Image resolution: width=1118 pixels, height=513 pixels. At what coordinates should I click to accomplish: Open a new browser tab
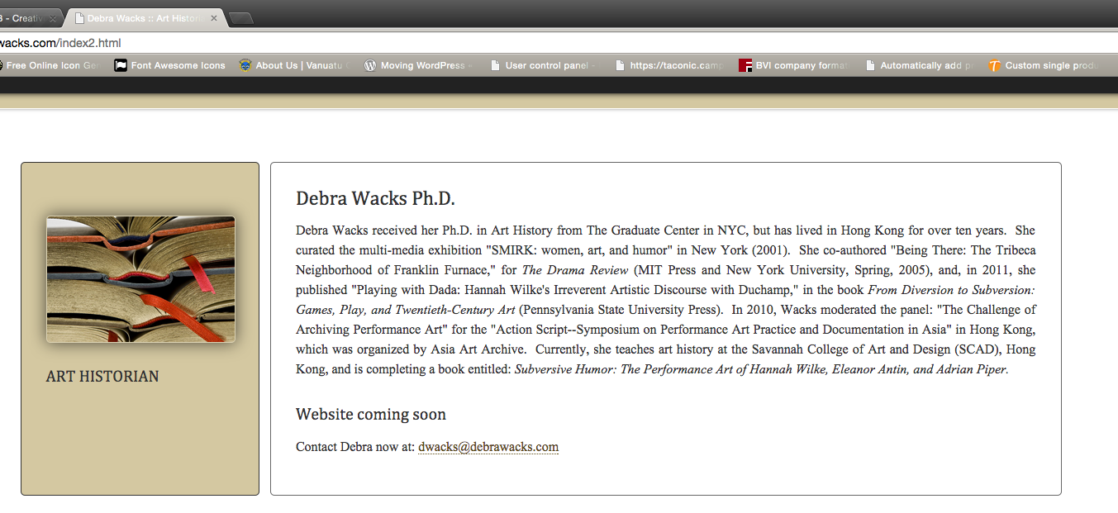240,18
